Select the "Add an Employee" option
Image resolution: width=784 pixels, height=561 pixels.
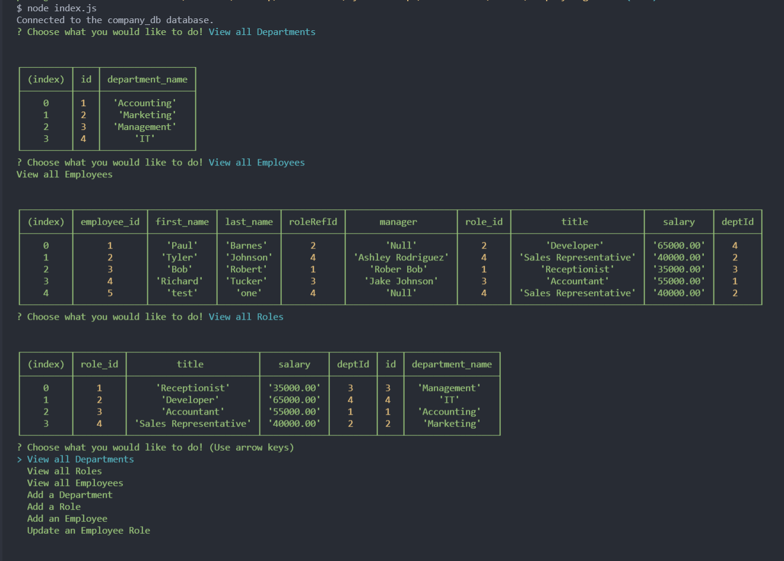pos(66,518)
